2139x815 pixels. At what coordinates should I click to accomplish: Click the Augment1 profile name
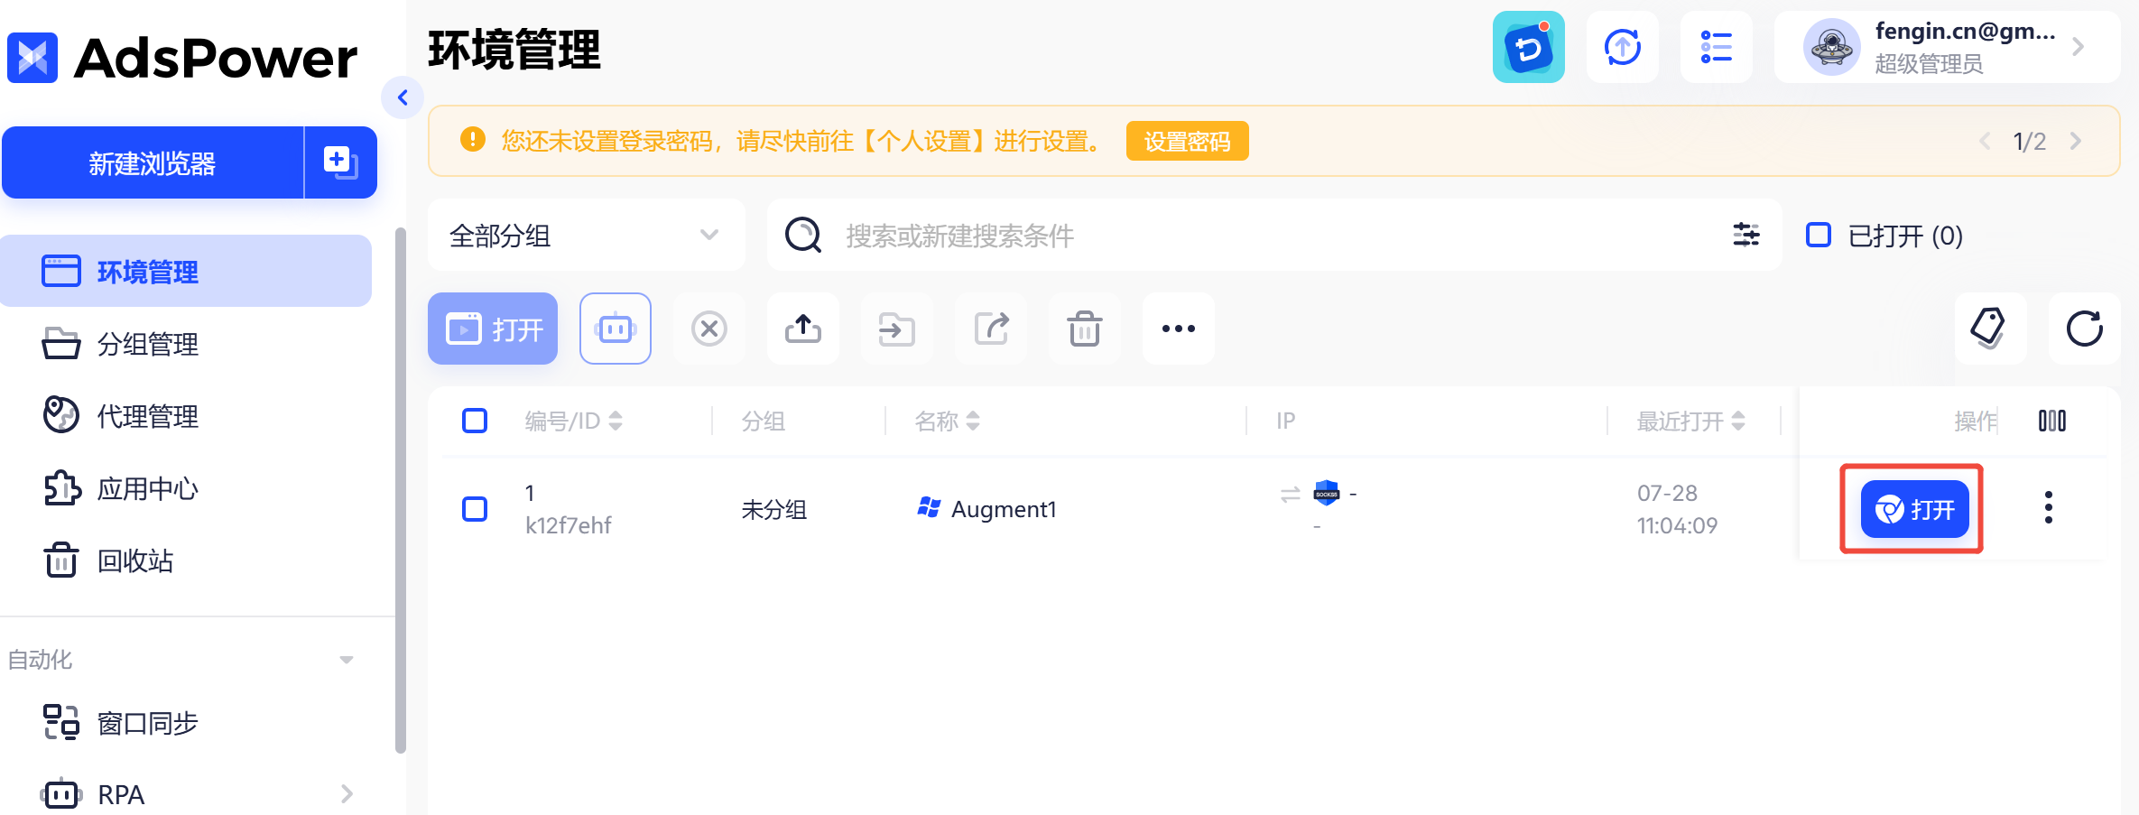click(x=1003, y=509)
